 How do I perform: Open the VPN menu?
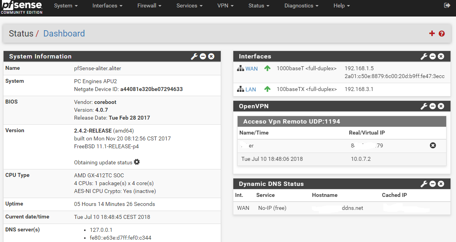click(225, 6)
